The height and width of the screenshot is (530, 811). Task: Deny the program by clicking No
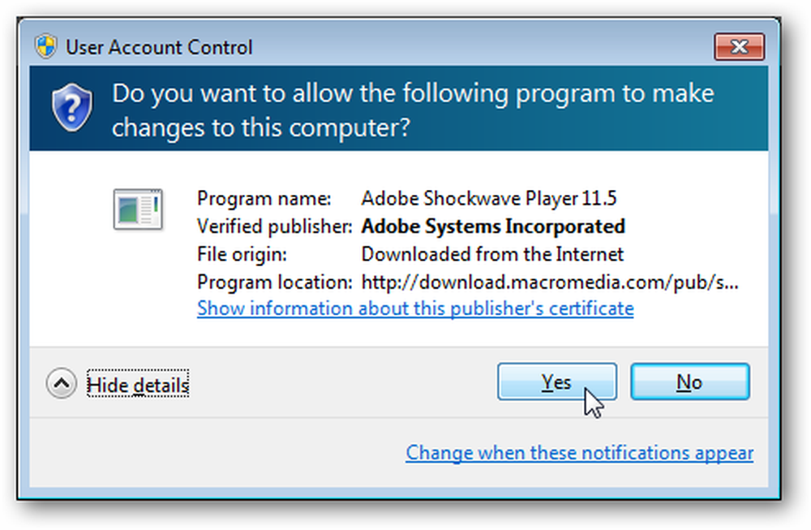pos(689,382)
